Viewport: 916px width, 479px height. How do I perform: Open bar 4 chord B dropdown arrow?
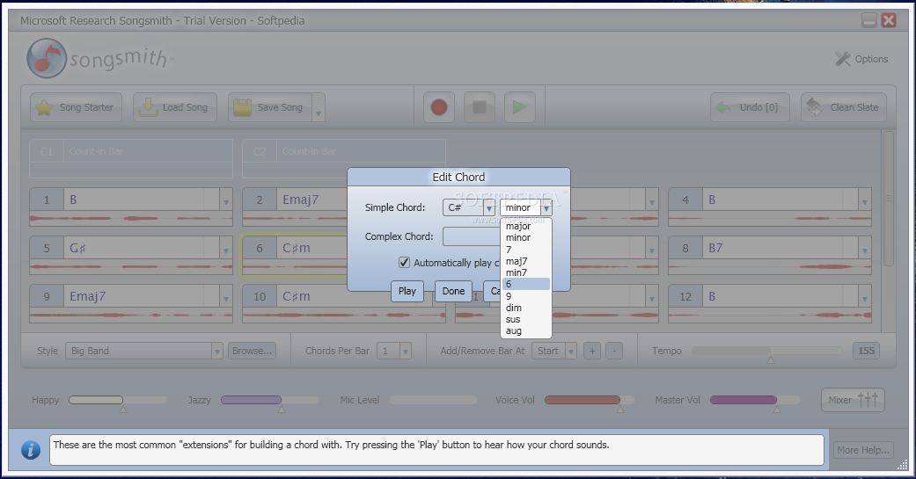[x=865, y=200]
